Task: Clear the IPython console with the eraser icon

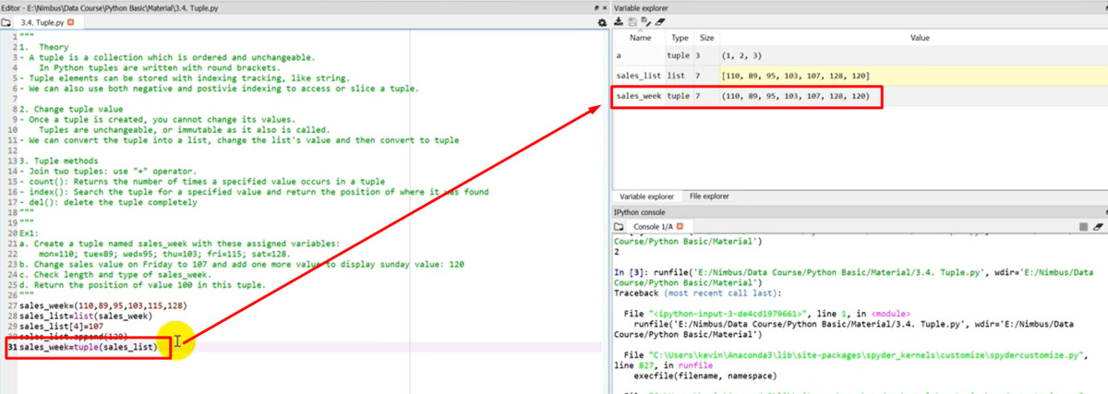Action: pyautogui.click(x=1097, y=226)
